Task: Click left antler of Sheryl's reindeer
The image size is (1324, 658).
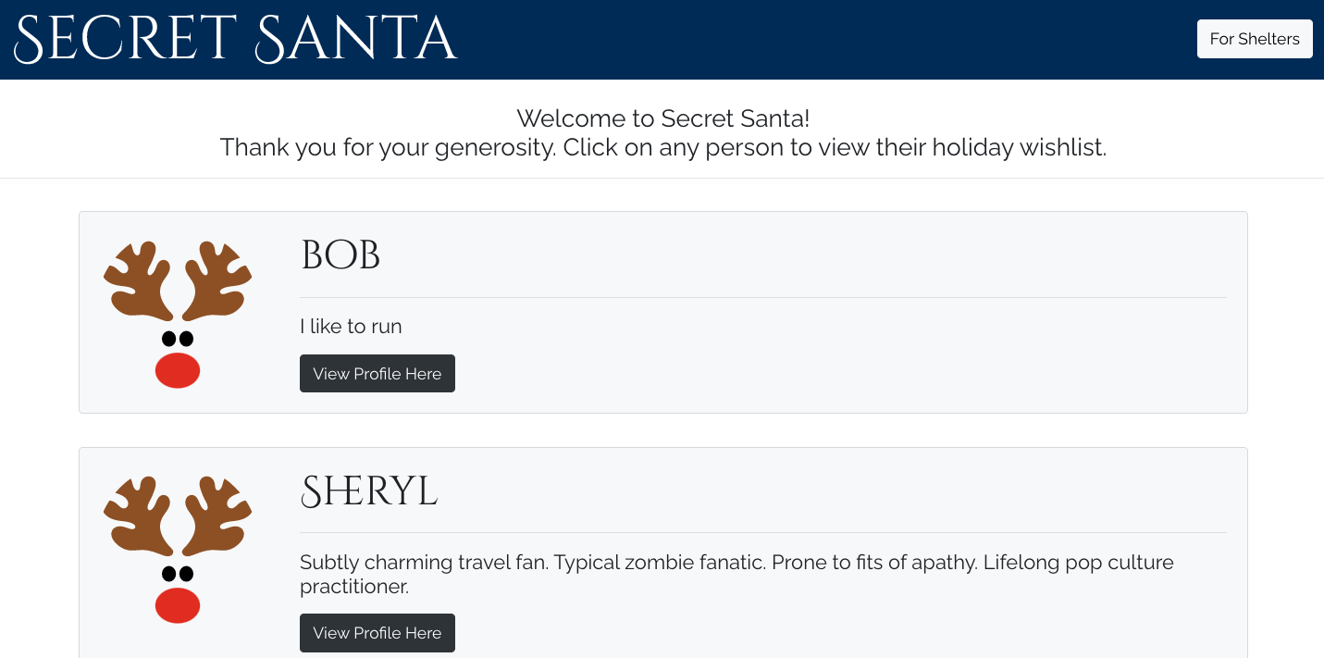Action: pyautogui.click(x=139, y=515)
